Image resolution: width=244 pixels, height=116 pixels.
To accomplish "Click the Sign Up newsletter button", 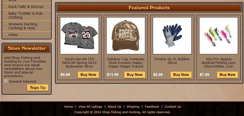I will tap(38, 88).
